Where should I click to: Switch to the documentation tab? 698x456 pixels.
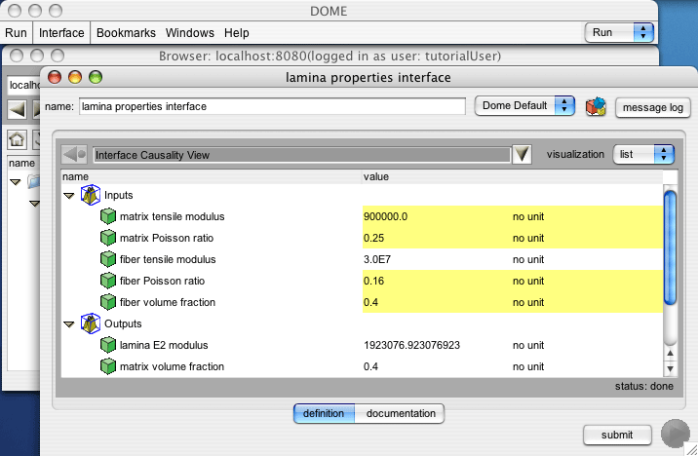[x=401, y=413]
